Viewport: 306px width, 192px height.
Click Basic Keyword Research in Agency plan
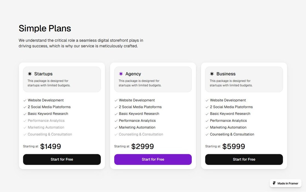click(x=139, y=114)
